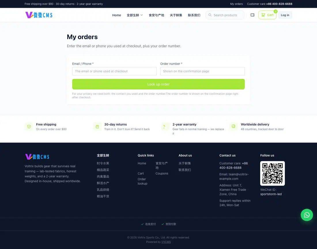Go to Home in the navigation bar
317x249 pixels.
(x=117, y=15)
